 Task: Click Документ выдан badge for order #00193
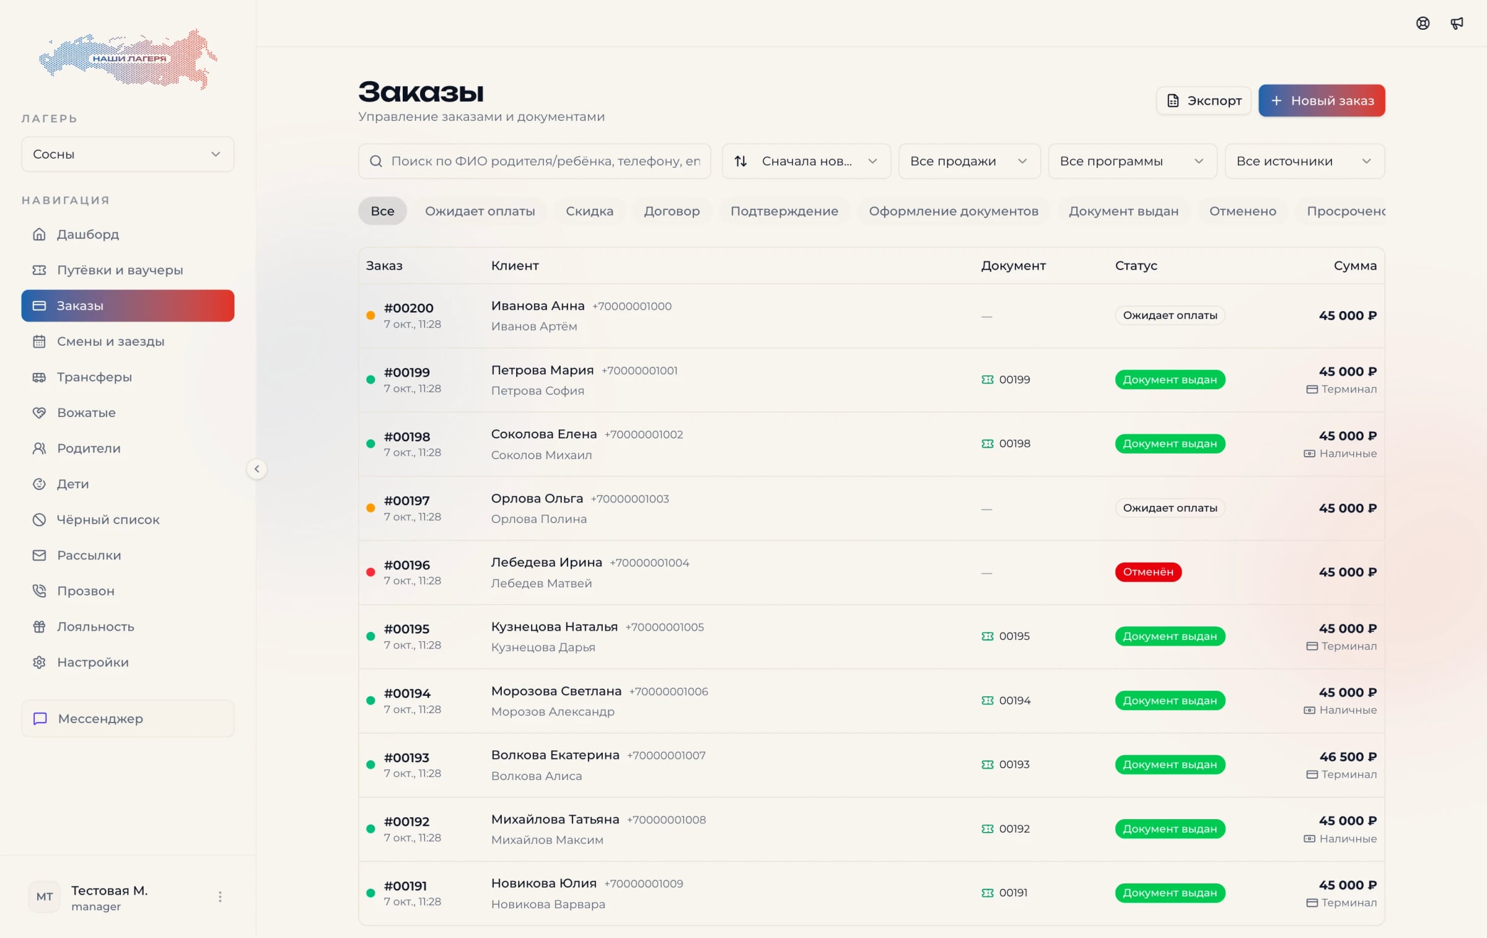point(1170,765)
